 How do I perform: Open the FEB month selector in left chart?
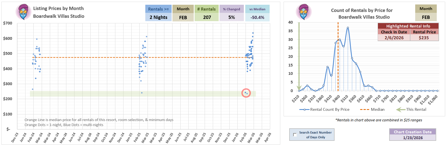coord(183,17)
